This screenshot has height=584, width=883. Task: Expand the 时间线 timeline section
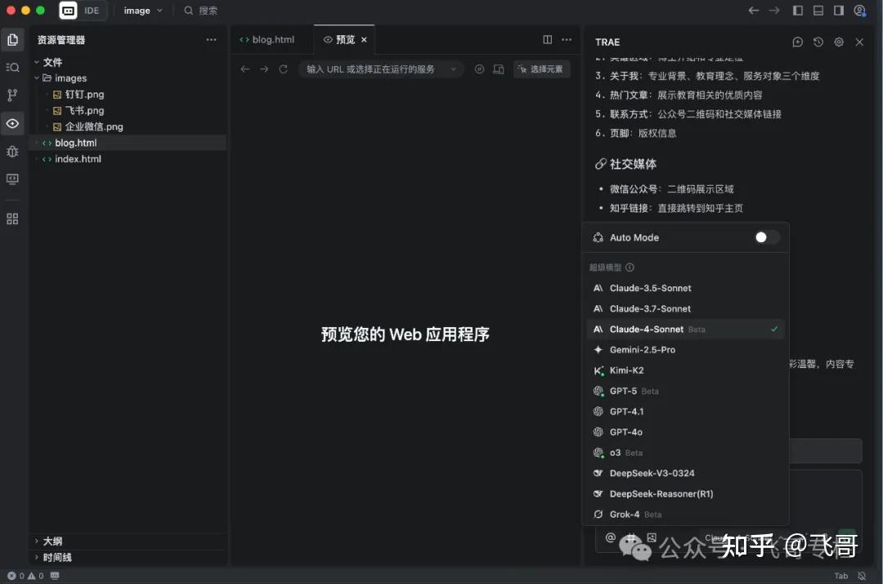click(37, 558)
